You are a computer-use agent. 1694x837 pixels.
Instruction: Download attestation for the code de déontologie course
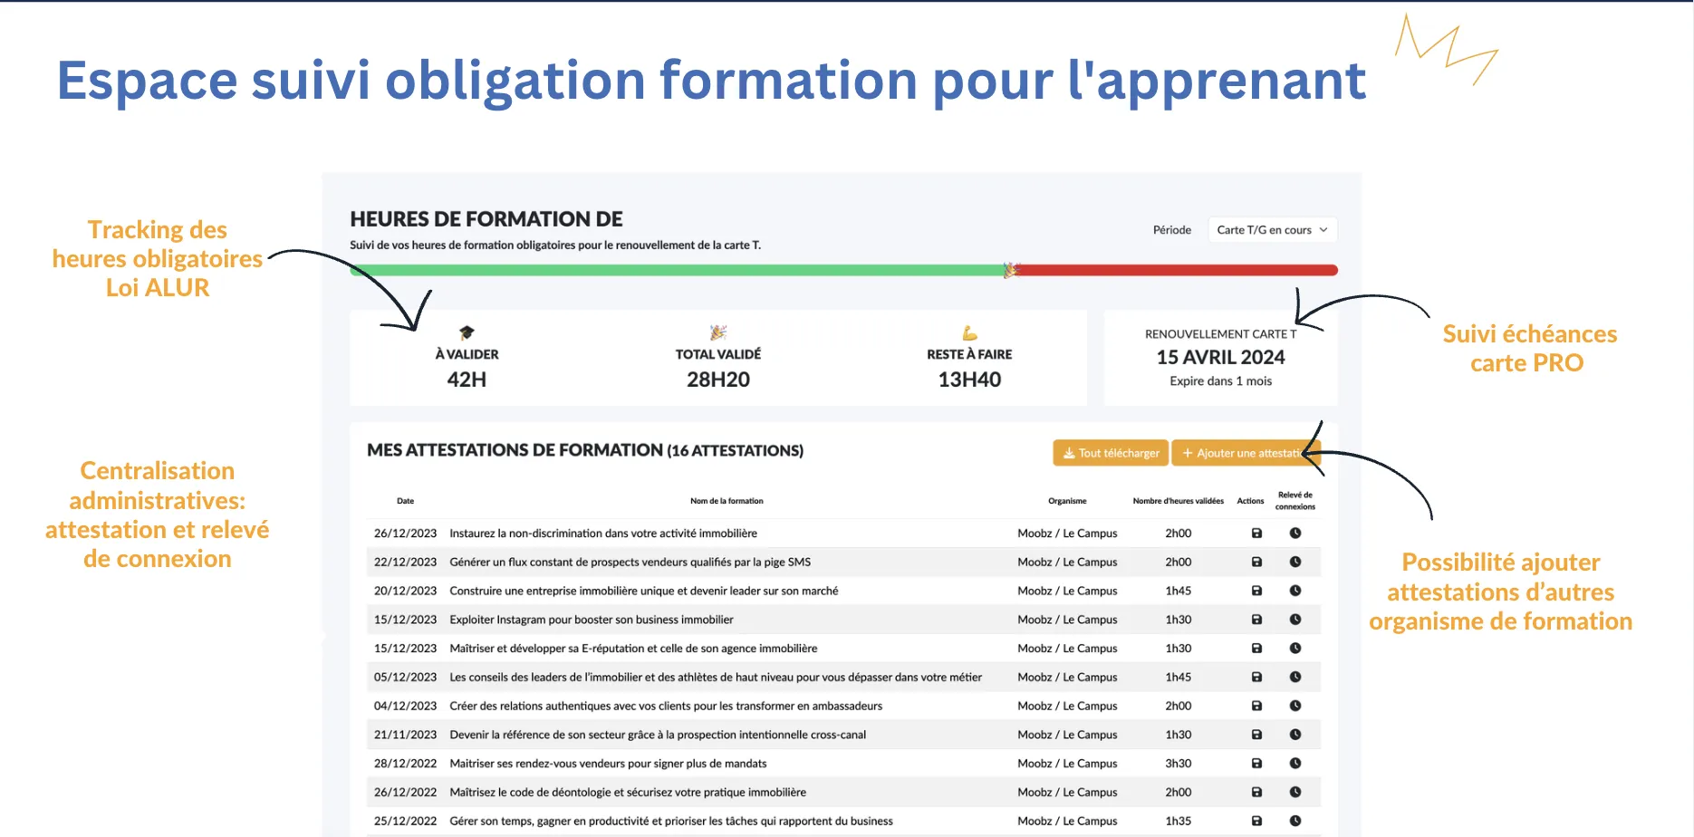(1256, 792)
